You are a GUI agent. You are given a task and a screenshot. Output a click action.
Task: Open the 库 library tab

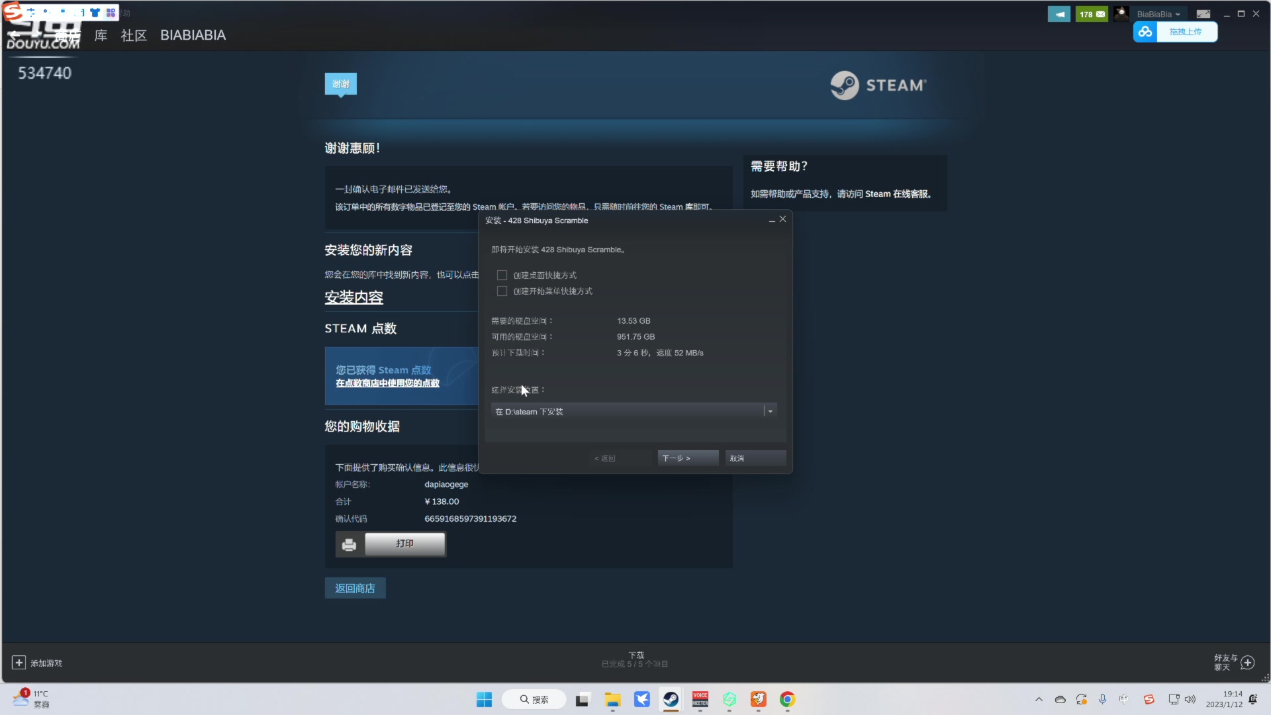coord(101,35)
